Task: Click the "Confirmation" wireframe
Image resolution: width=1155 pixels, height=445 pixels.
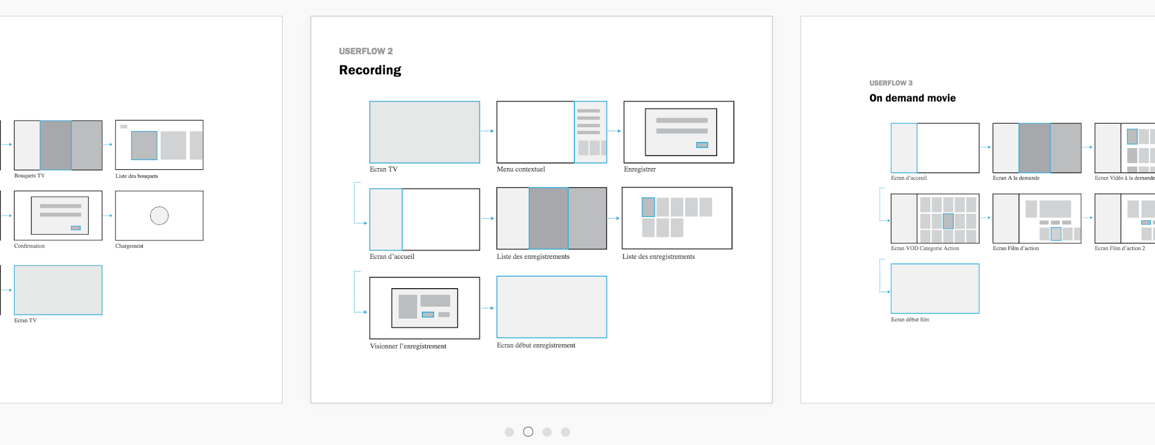Action: pos(58,214)
